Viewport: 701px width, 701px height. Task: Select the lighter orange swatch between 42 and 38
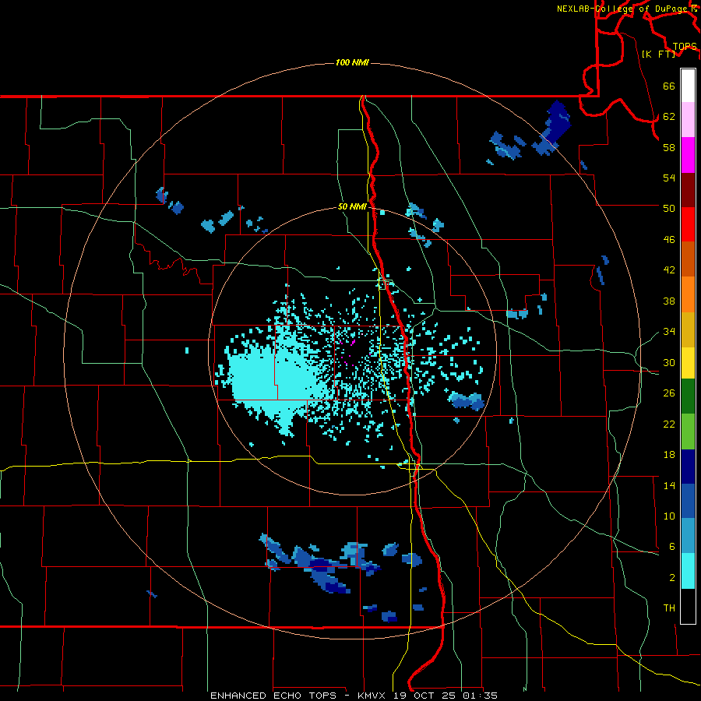click(688, 294)
